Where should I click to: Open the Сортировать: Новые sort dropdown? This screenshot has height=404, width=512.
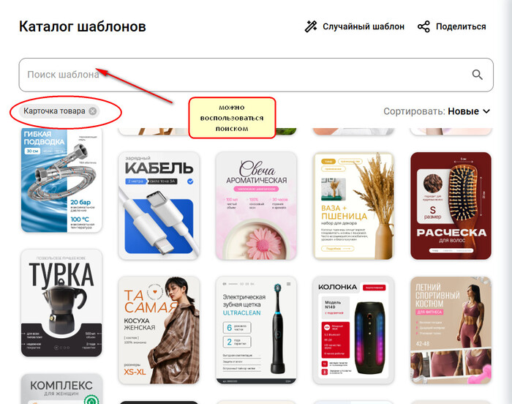(437, 111)
